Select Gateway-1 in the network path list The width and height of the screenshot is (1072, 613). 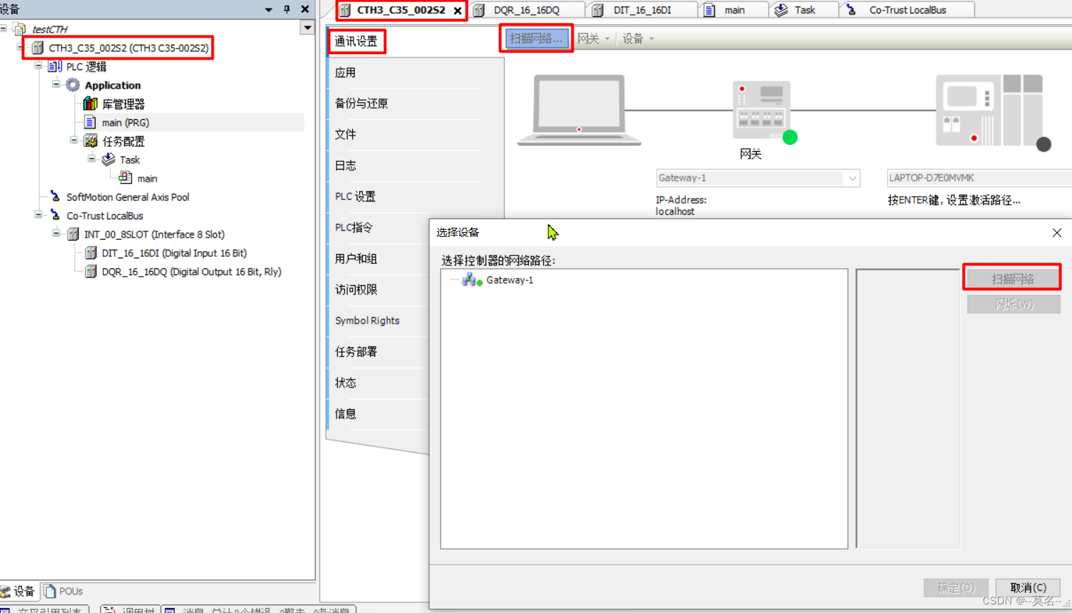click(510, 280)
